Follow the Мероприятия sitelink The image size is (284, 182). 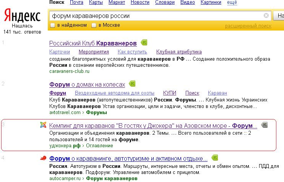(94, 52)
